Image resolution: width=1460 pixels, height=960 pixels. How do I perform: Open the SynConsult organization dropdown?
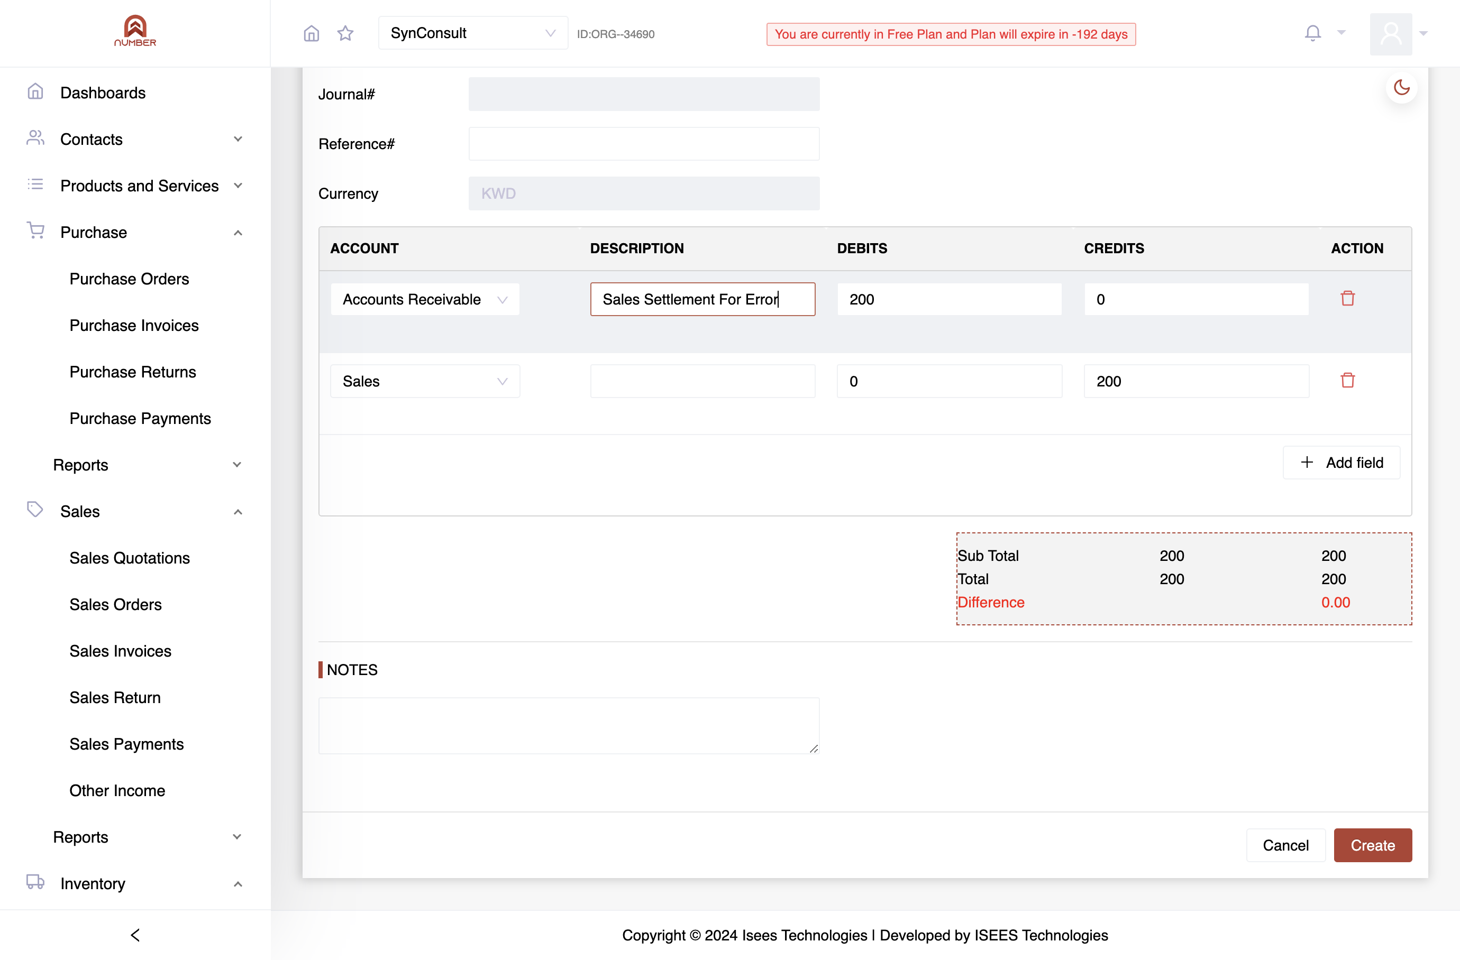[473, 33]
